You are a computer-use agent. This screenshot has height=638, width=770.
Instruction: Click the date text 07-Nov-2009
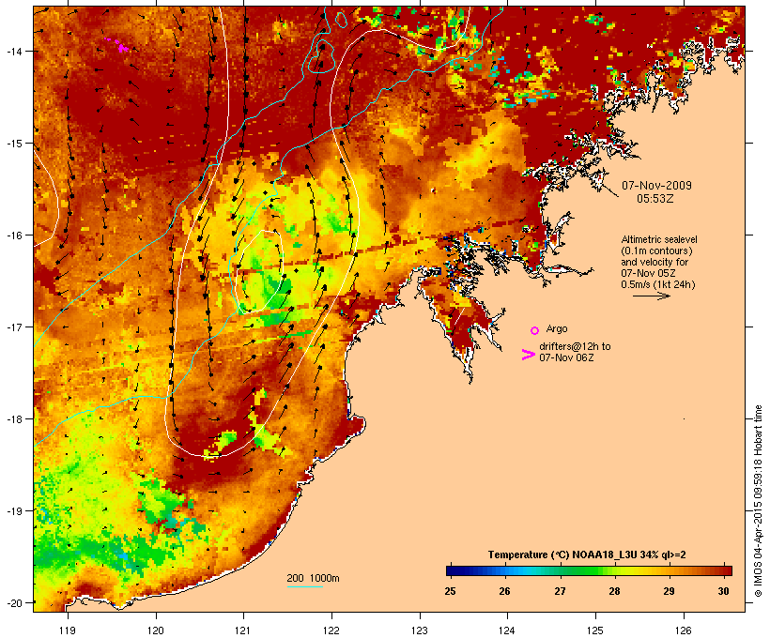[656, 186]
